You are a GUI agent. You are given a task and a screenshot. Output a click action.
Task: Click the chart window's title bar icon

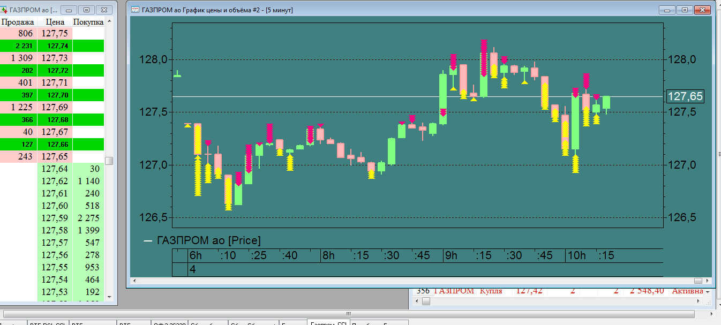pyautogui.click(x=136, y=10)
